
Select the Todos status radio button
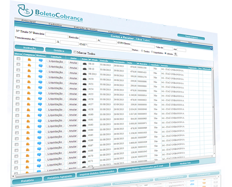point(142,51)
